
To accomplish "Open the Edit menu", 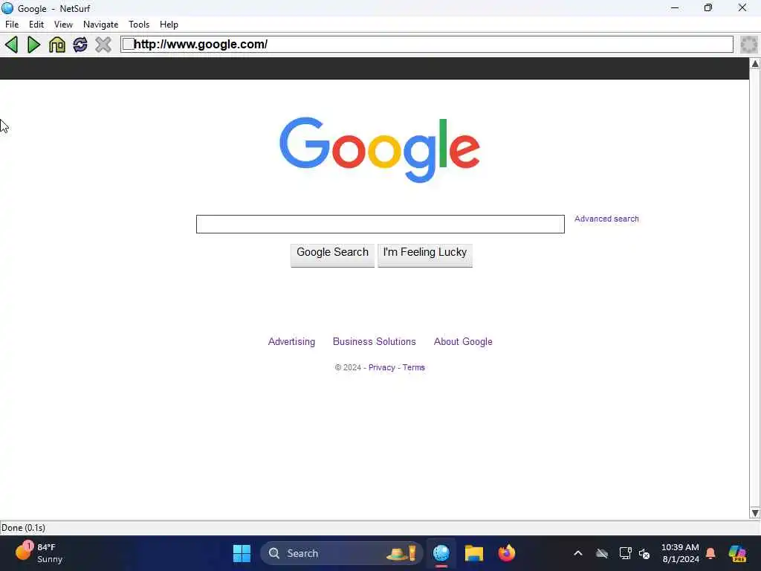I will (36, 25).
